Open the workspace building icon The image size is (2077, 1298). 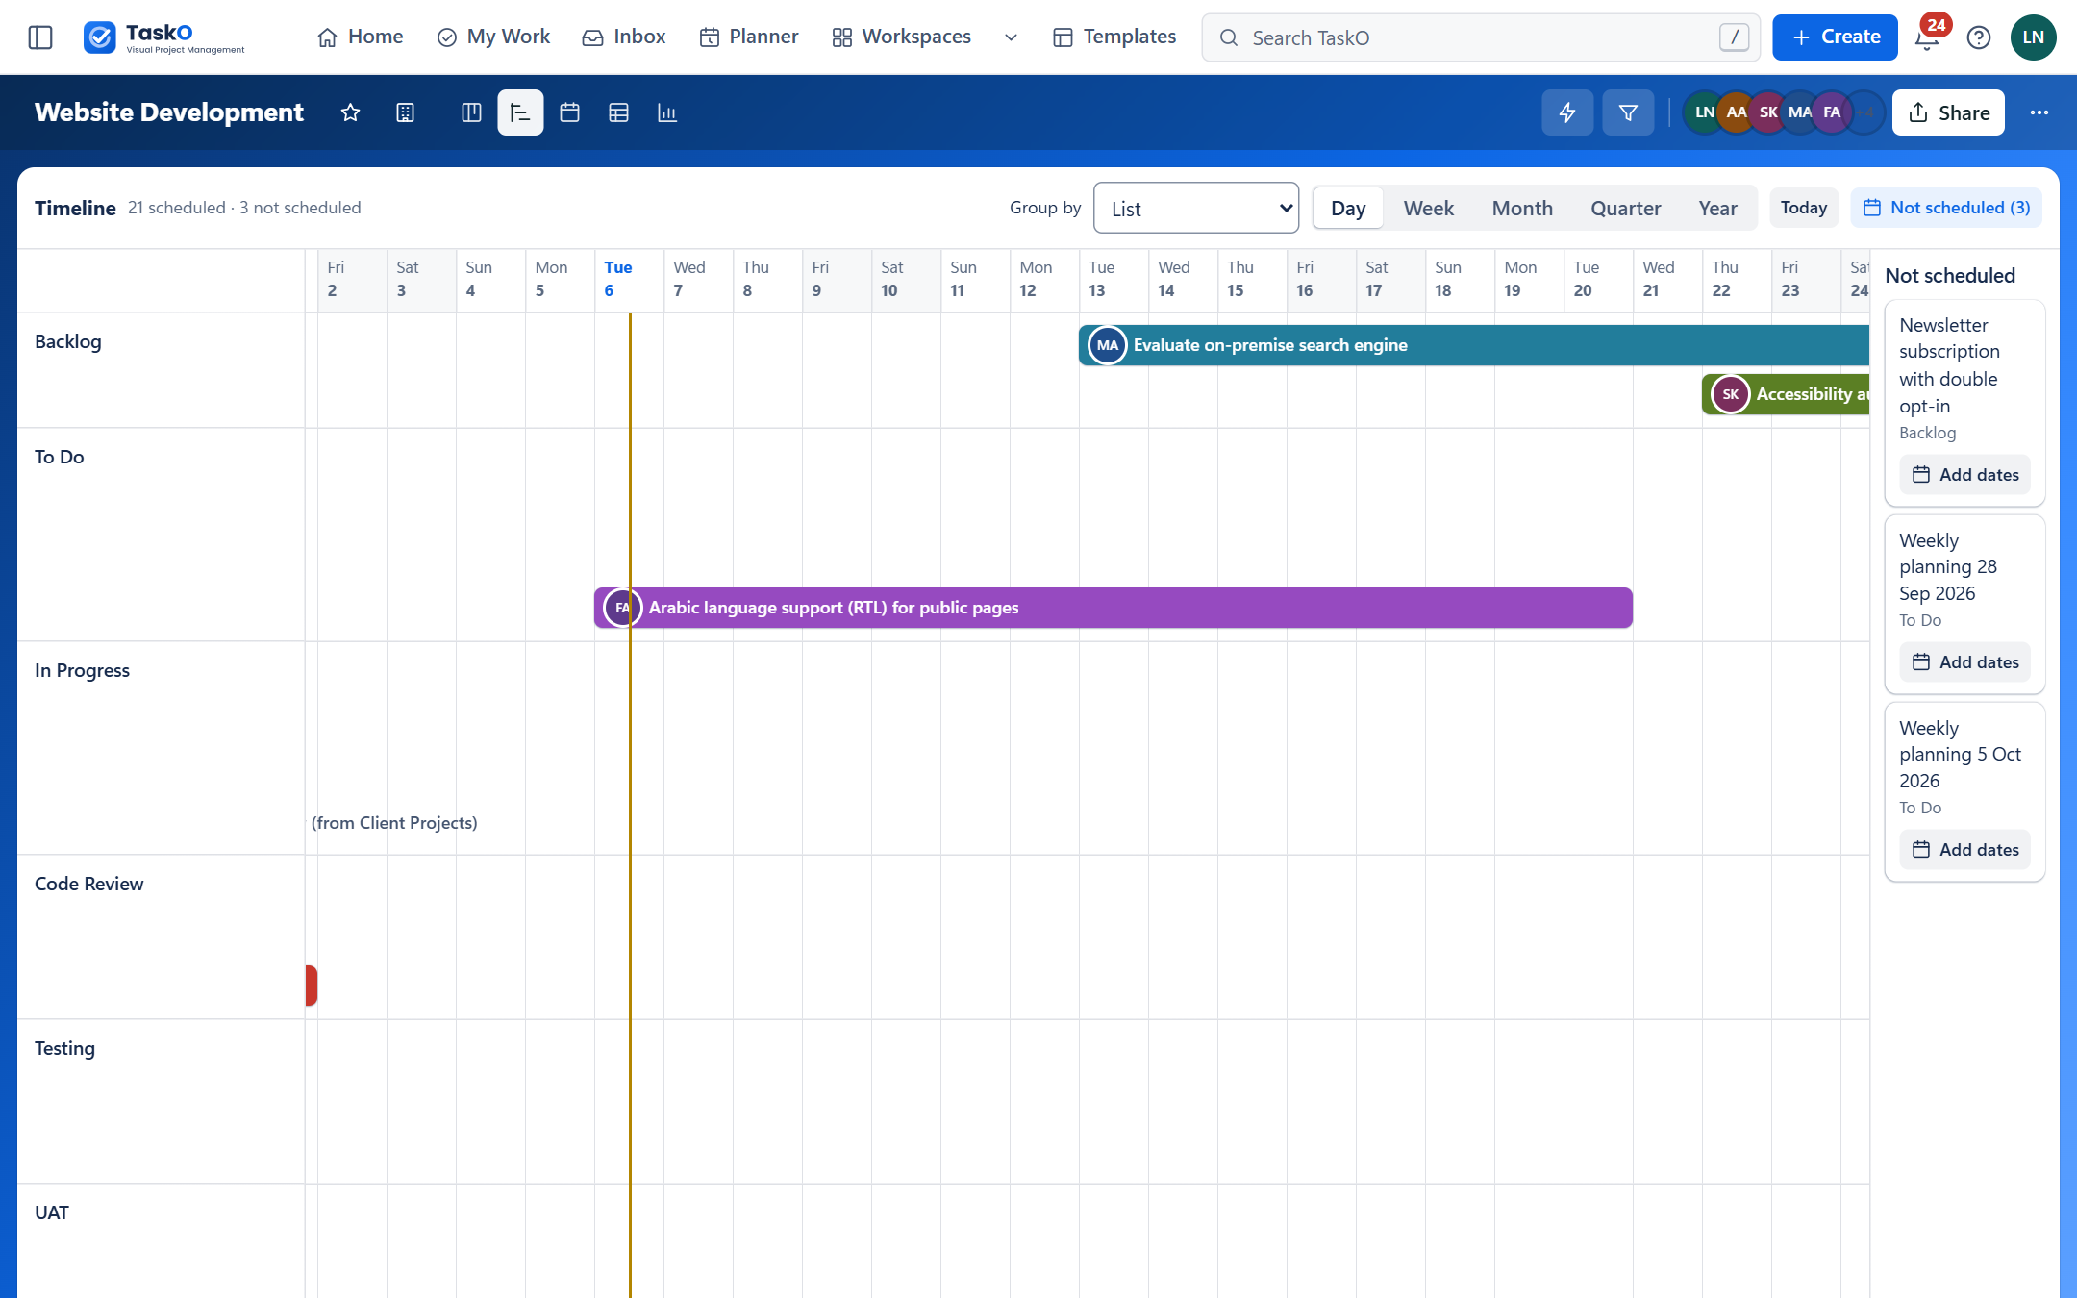click(406, 112)
